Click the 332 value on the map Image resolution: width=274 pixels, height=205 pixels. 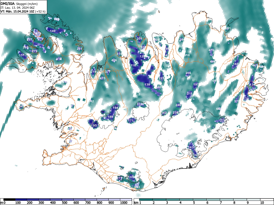point(139,104)
